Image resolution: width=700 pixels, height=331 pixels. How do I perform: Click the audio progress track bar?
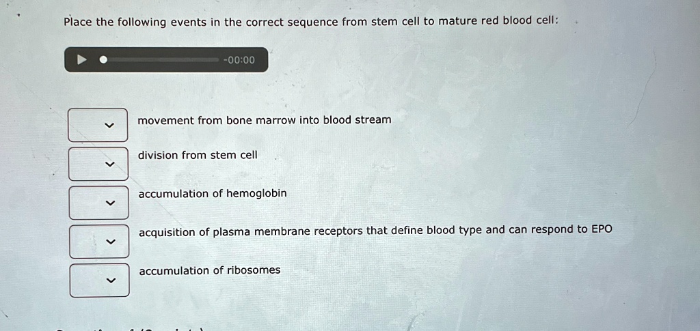click(161, 59)
